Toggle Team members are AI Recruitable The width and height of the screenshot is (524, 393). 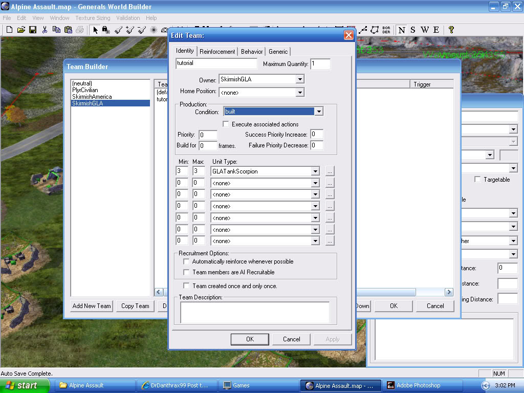(x=186, y=272)
